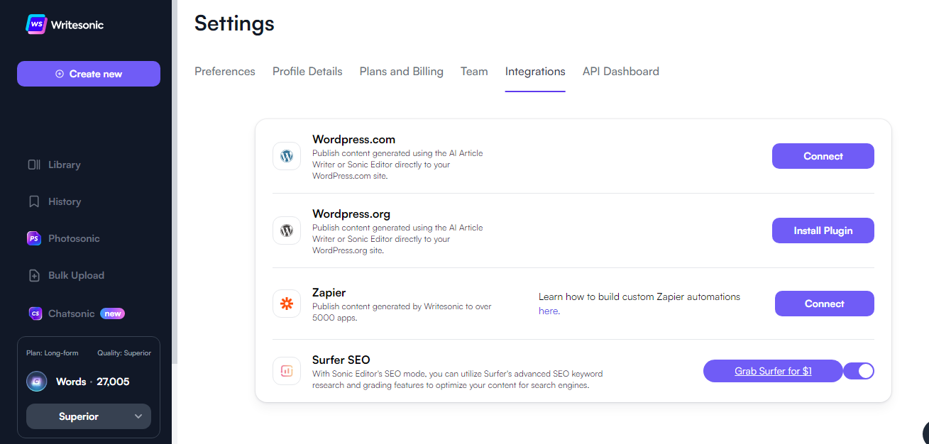Open Photosonic in the sidebar
This screenshot has height=444, width=929.
(x=74, y=238)
